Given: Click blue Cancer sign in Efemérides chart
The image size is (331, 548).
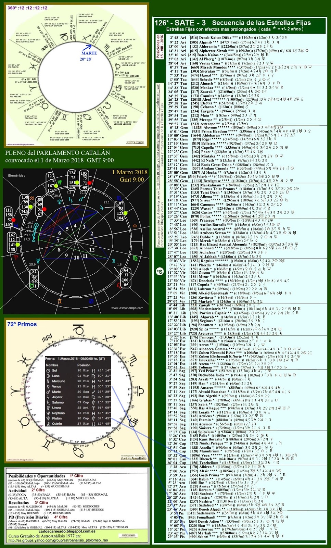Looking at the screenshot, I should (91, 301).
